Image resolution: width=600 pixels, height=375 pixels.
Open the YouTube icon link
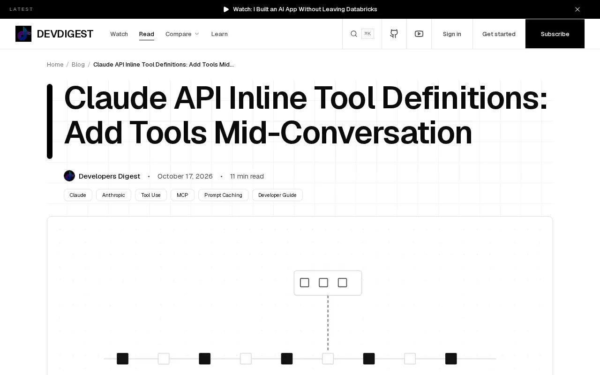419,34
